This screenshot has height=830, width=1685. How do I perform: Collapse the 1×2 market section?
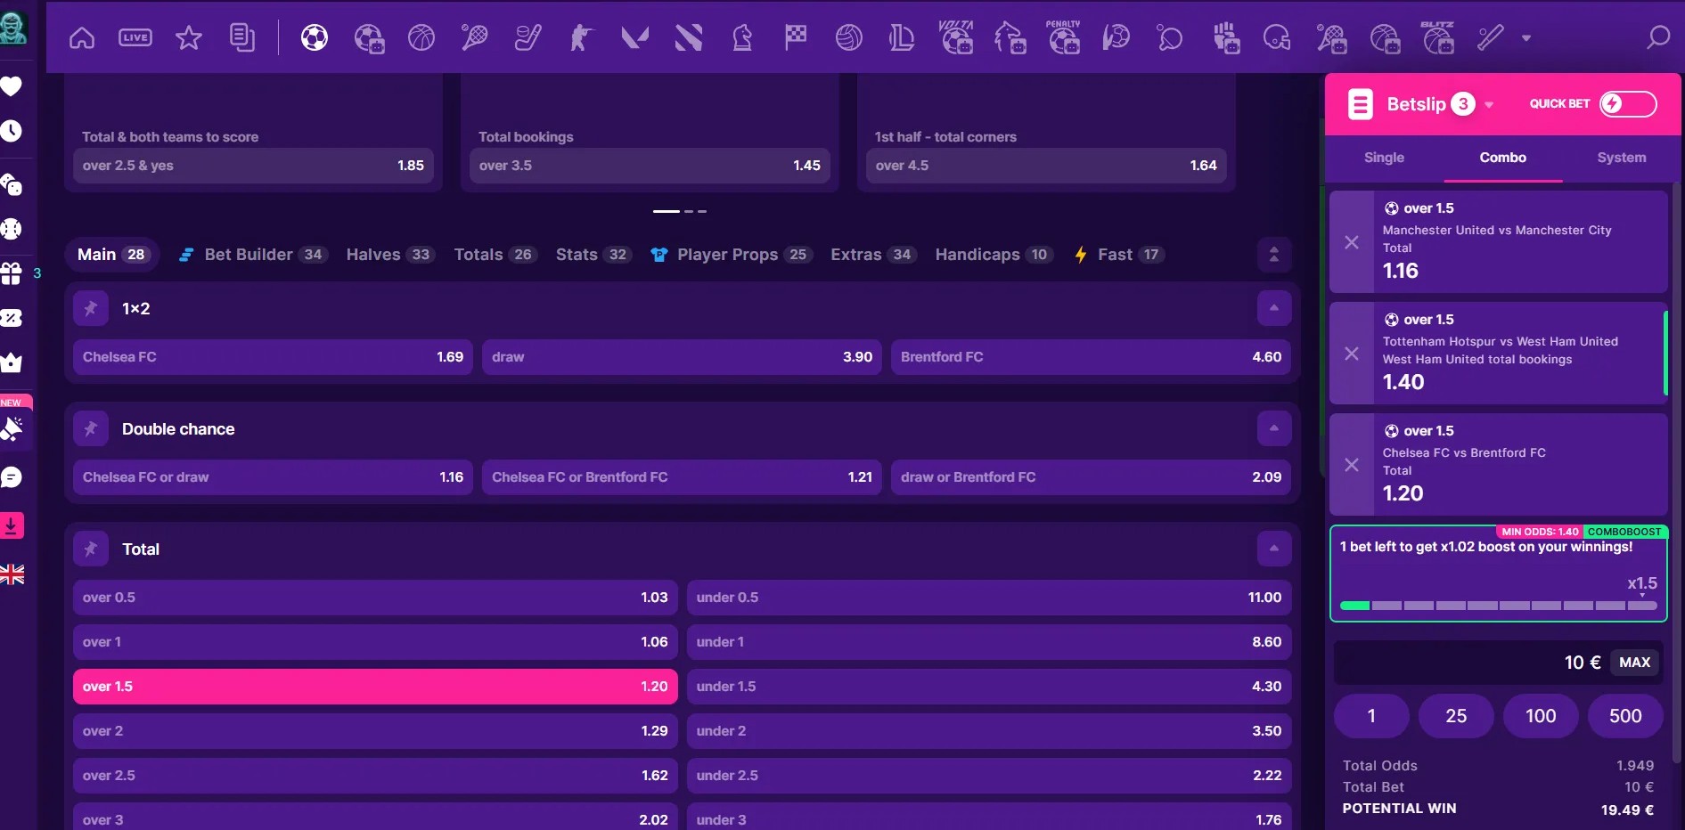pos(1274,308)
